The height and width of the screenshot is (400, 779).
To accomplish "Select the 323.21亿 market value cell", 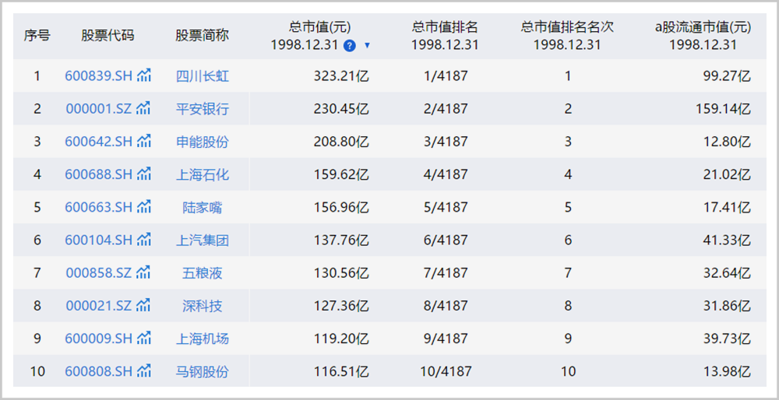I will (x=341, y=76).
